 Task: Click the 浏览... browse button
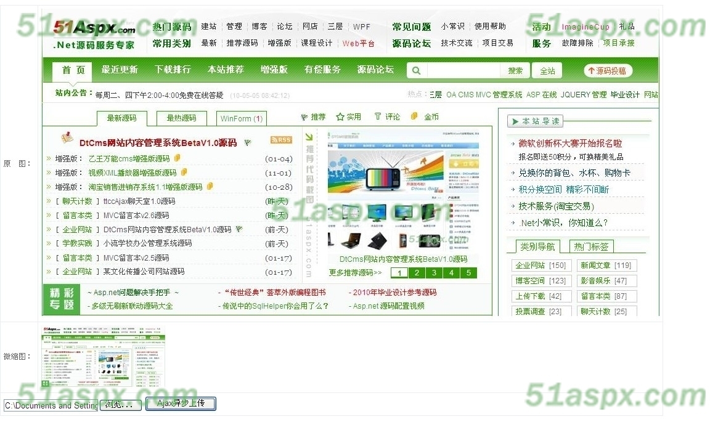[x=120, y=405]
